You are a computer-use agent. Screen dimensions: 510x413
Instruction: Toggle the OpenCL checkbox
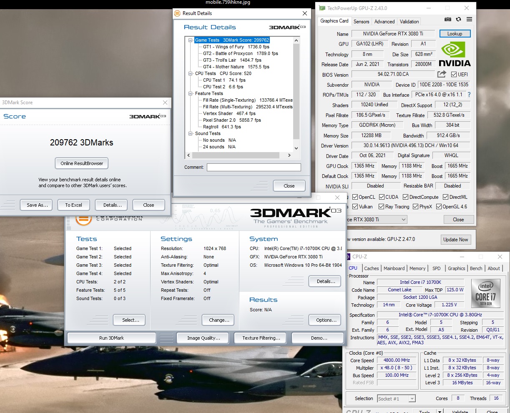[355, 197]
